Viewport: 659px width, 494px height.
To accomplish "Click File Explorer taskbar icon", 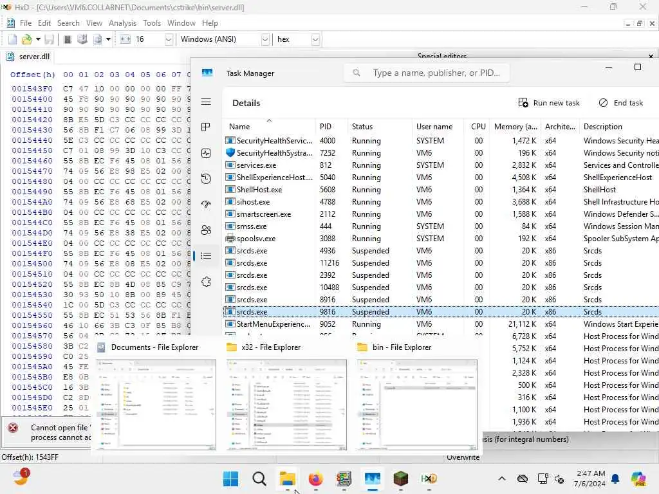I will 288,479.
